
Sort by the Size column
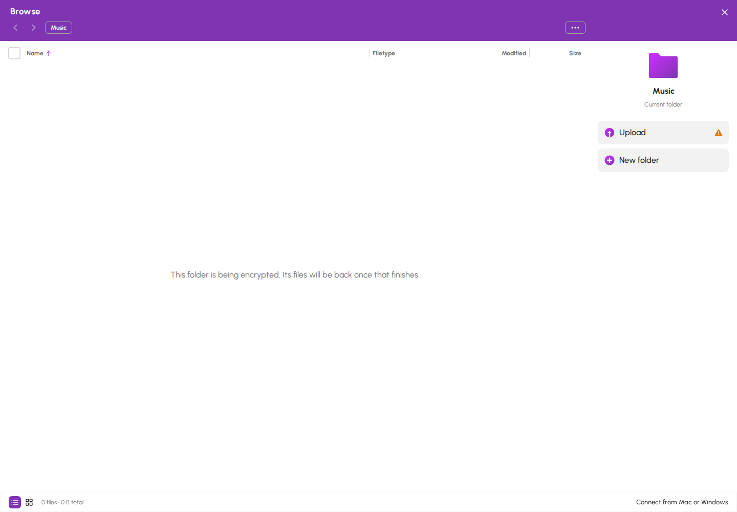[x=575, y=53]
